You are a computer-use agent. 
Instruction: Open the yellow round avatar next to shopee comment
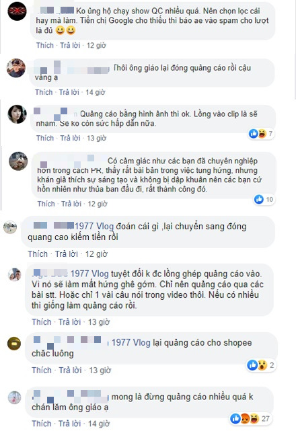(x=14, y=344)
